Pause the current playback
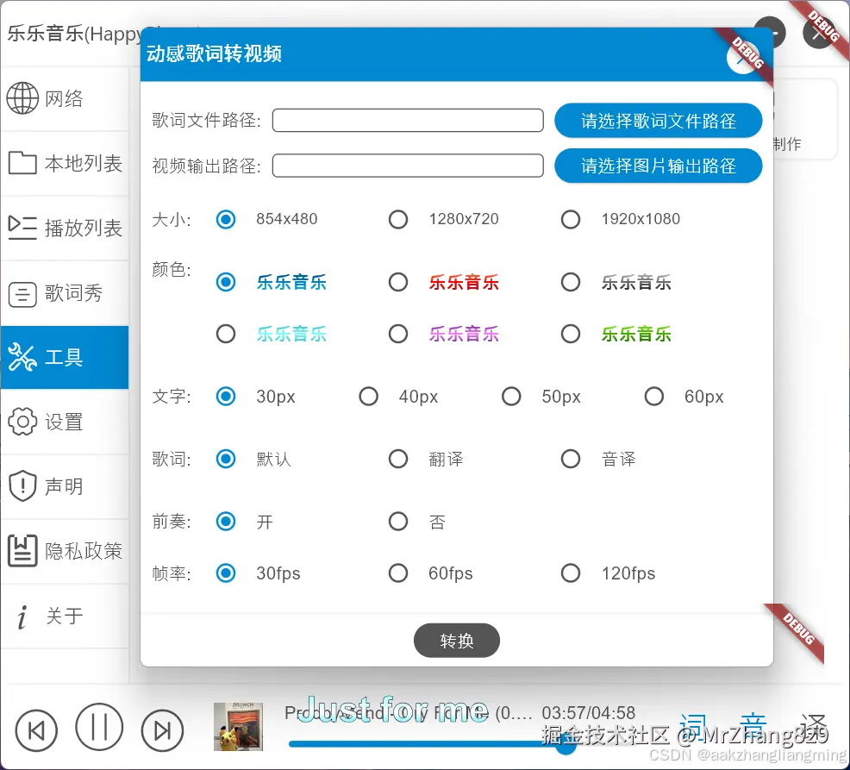Screen dimensions: 850x770 click(99, 729)
